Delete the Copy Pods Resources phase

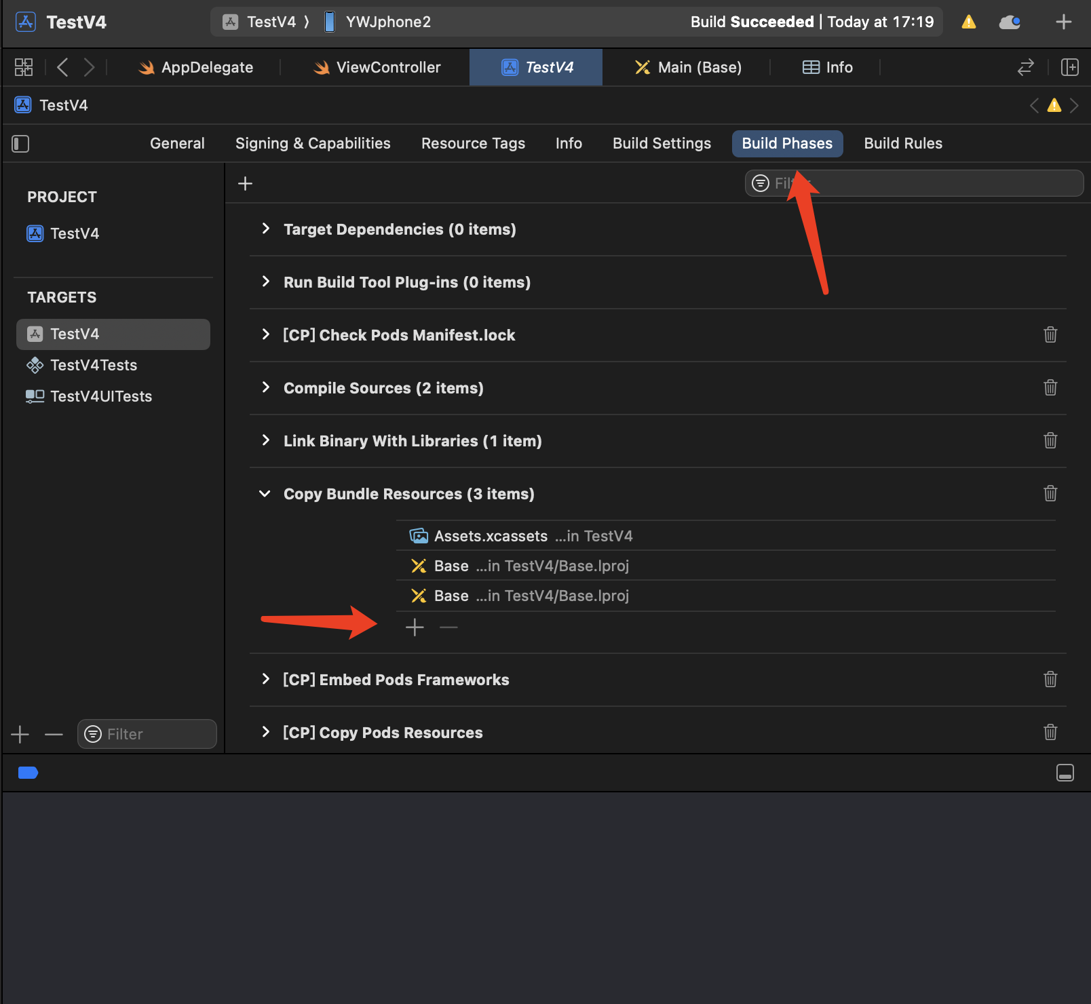pyautogui.click(x=1050, y=732)
